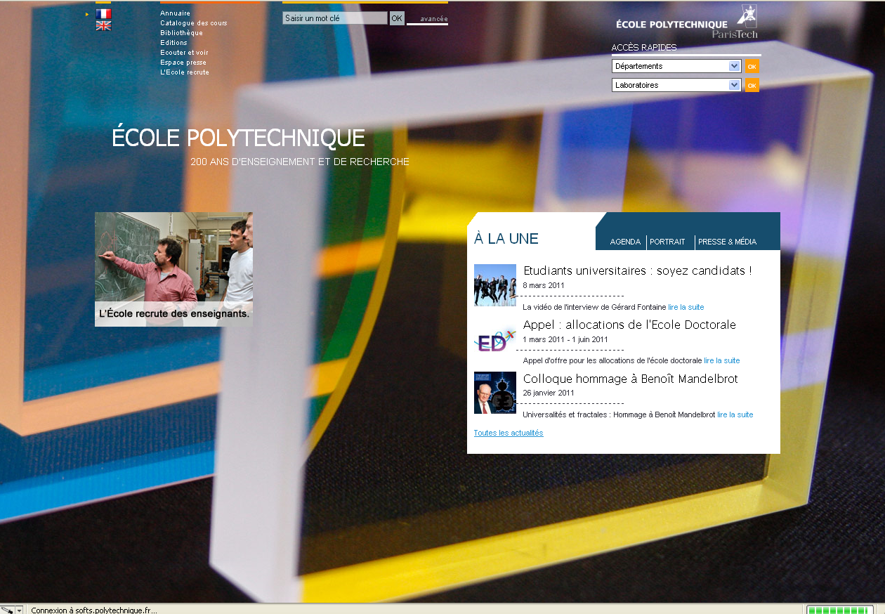Switch site language to French flag
This screenshot has height=614, width=885.
click(103, 13)
